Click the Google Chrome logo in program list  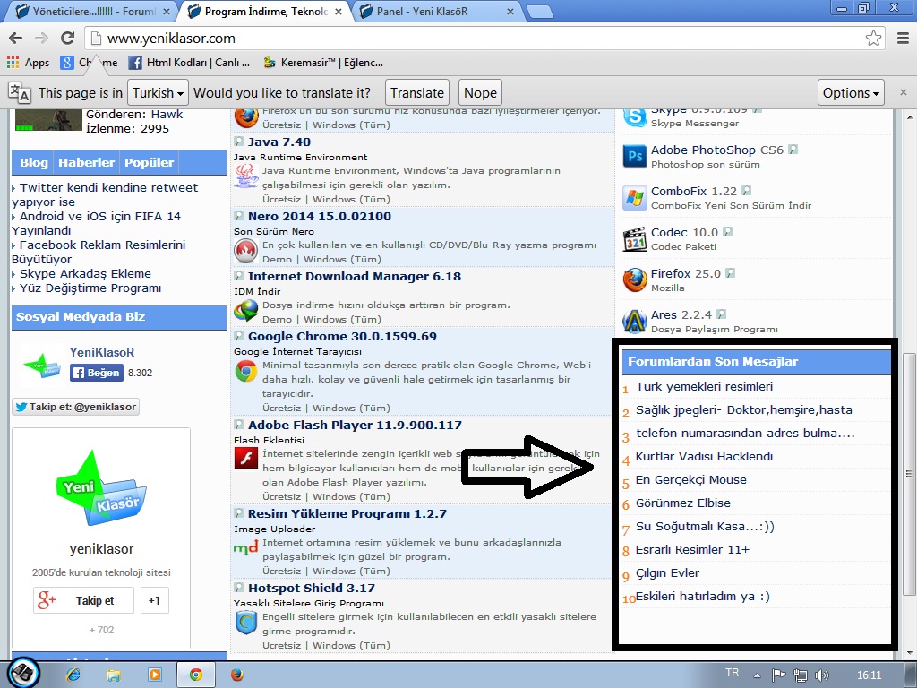(x=245, y=372)
